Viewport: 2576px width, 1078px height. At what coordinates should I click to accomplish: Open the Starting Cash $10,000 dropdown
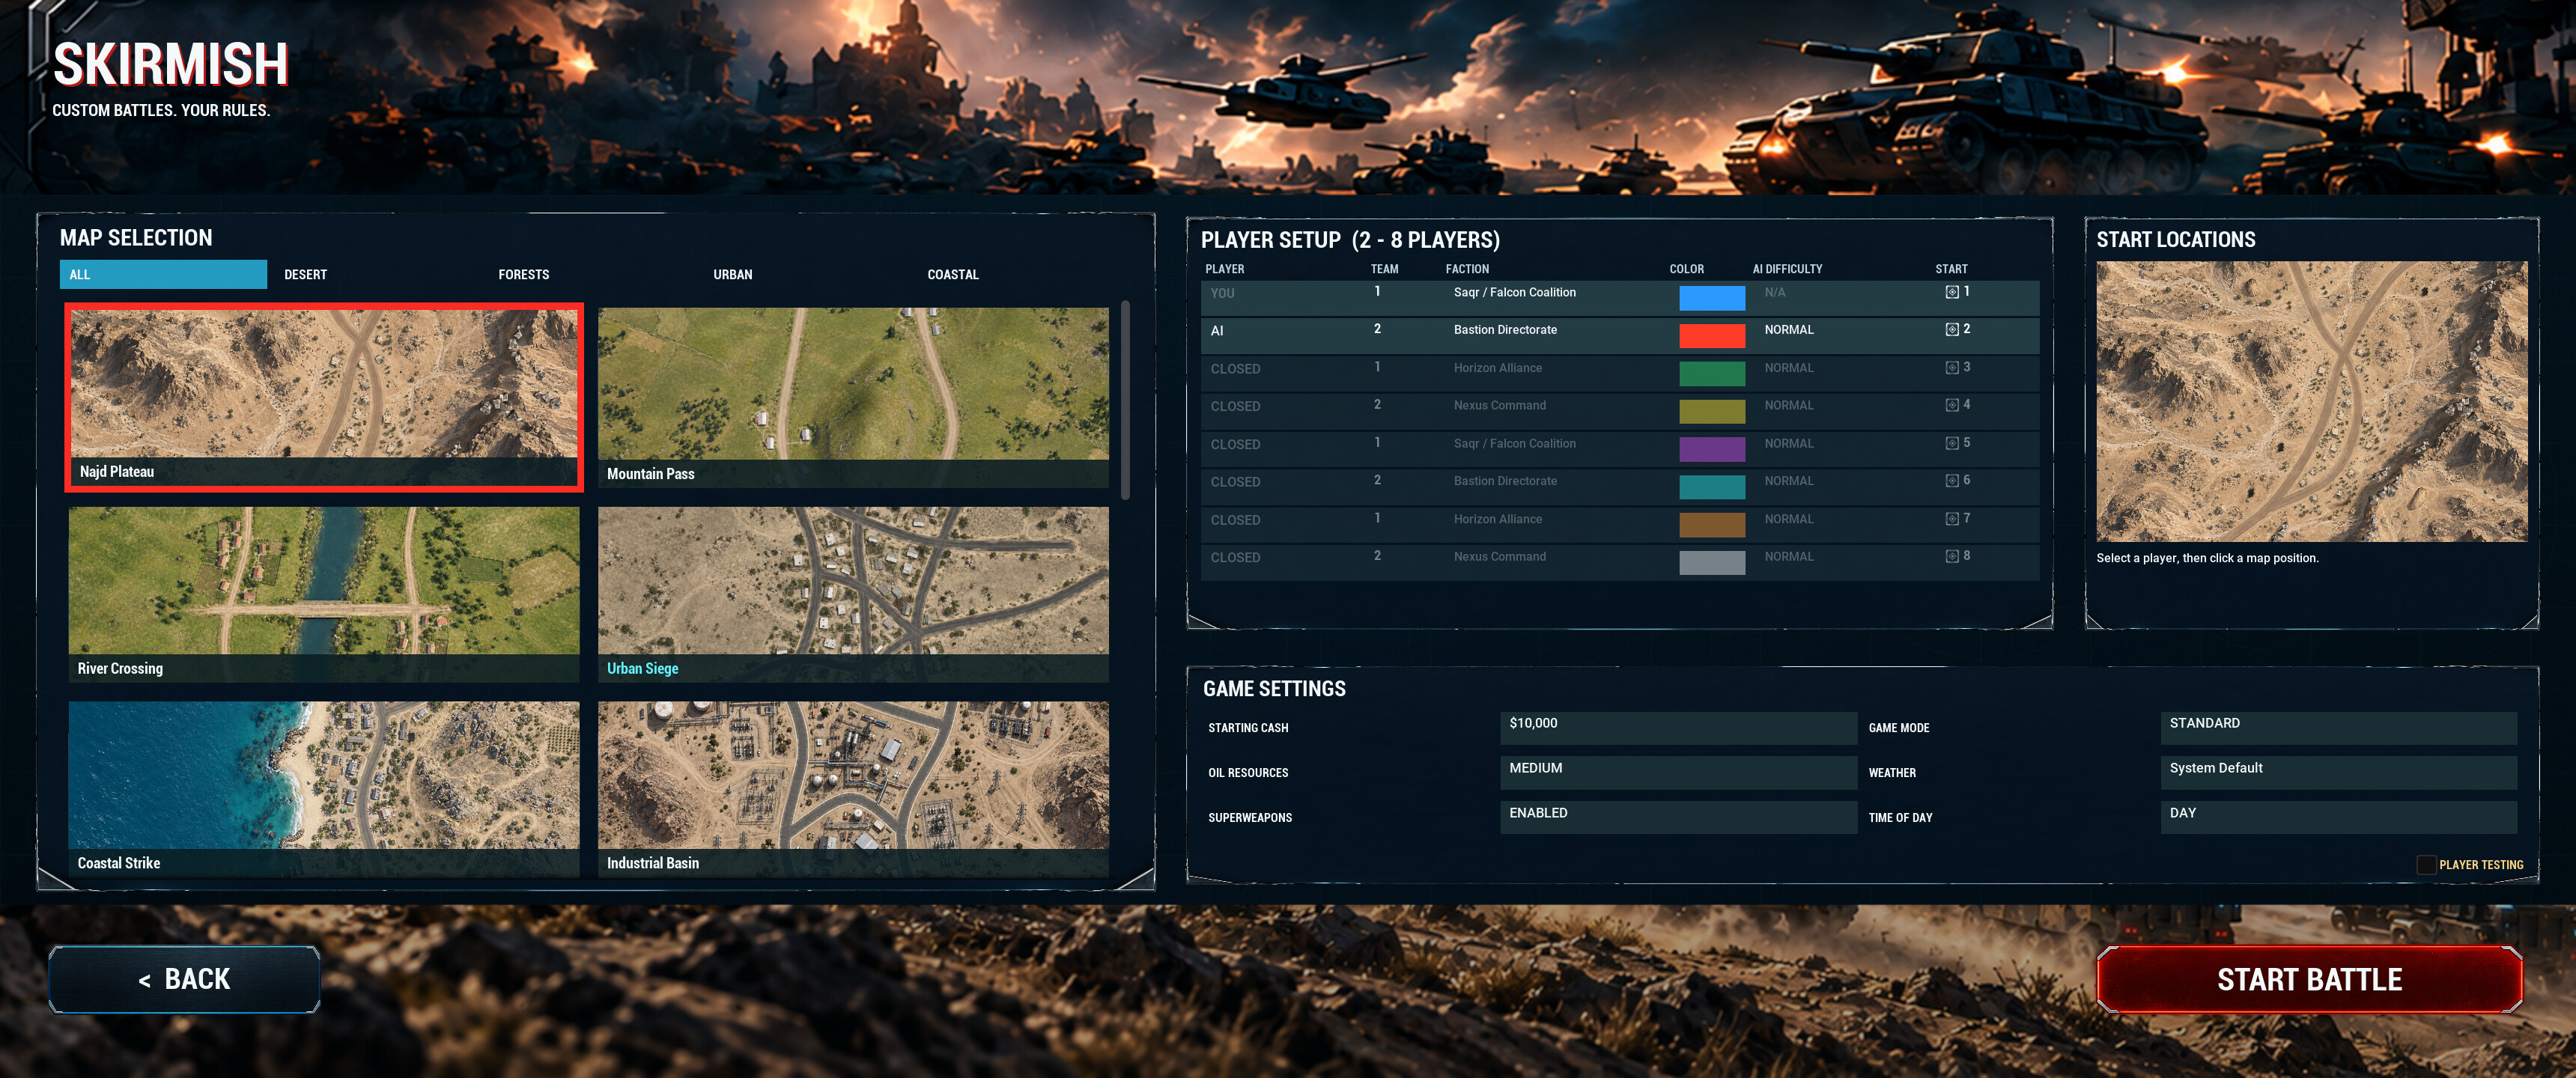[x=1678, y=728]
